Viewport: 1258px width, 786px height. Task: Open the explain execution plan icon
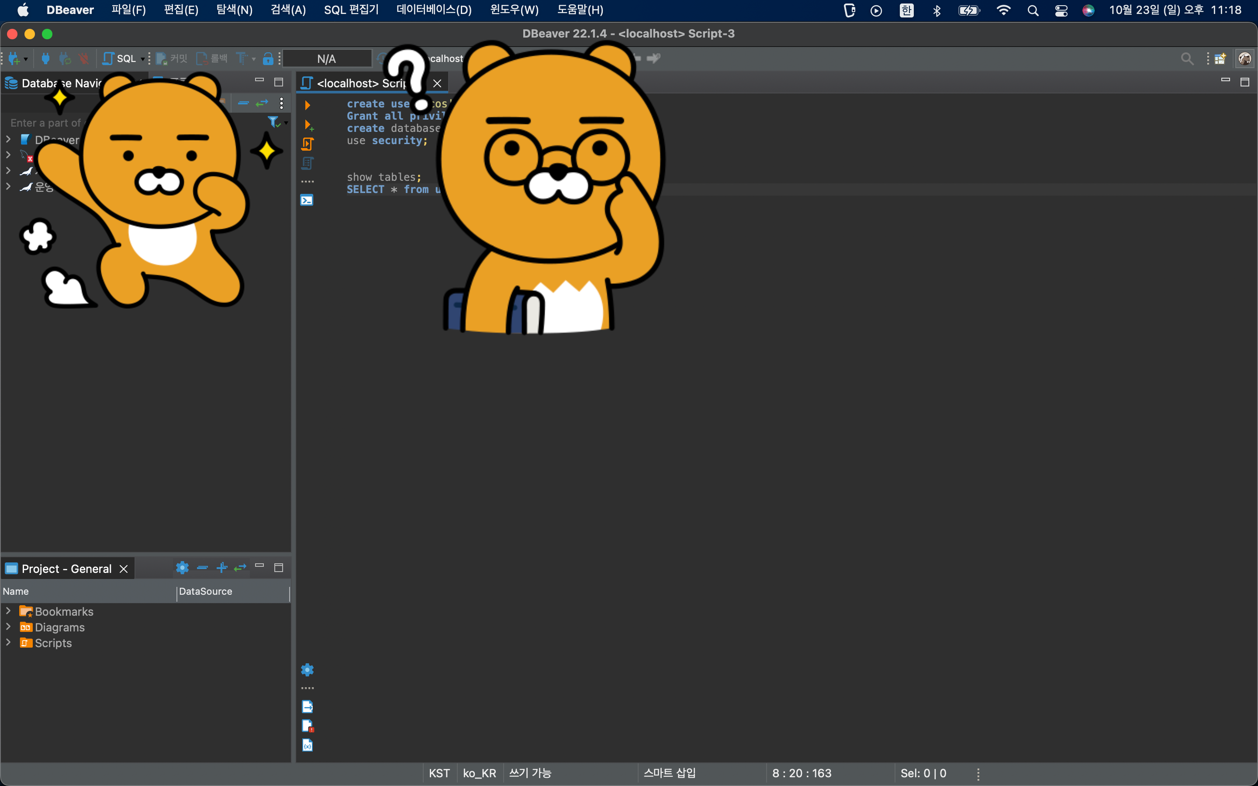tap(307, 163)
